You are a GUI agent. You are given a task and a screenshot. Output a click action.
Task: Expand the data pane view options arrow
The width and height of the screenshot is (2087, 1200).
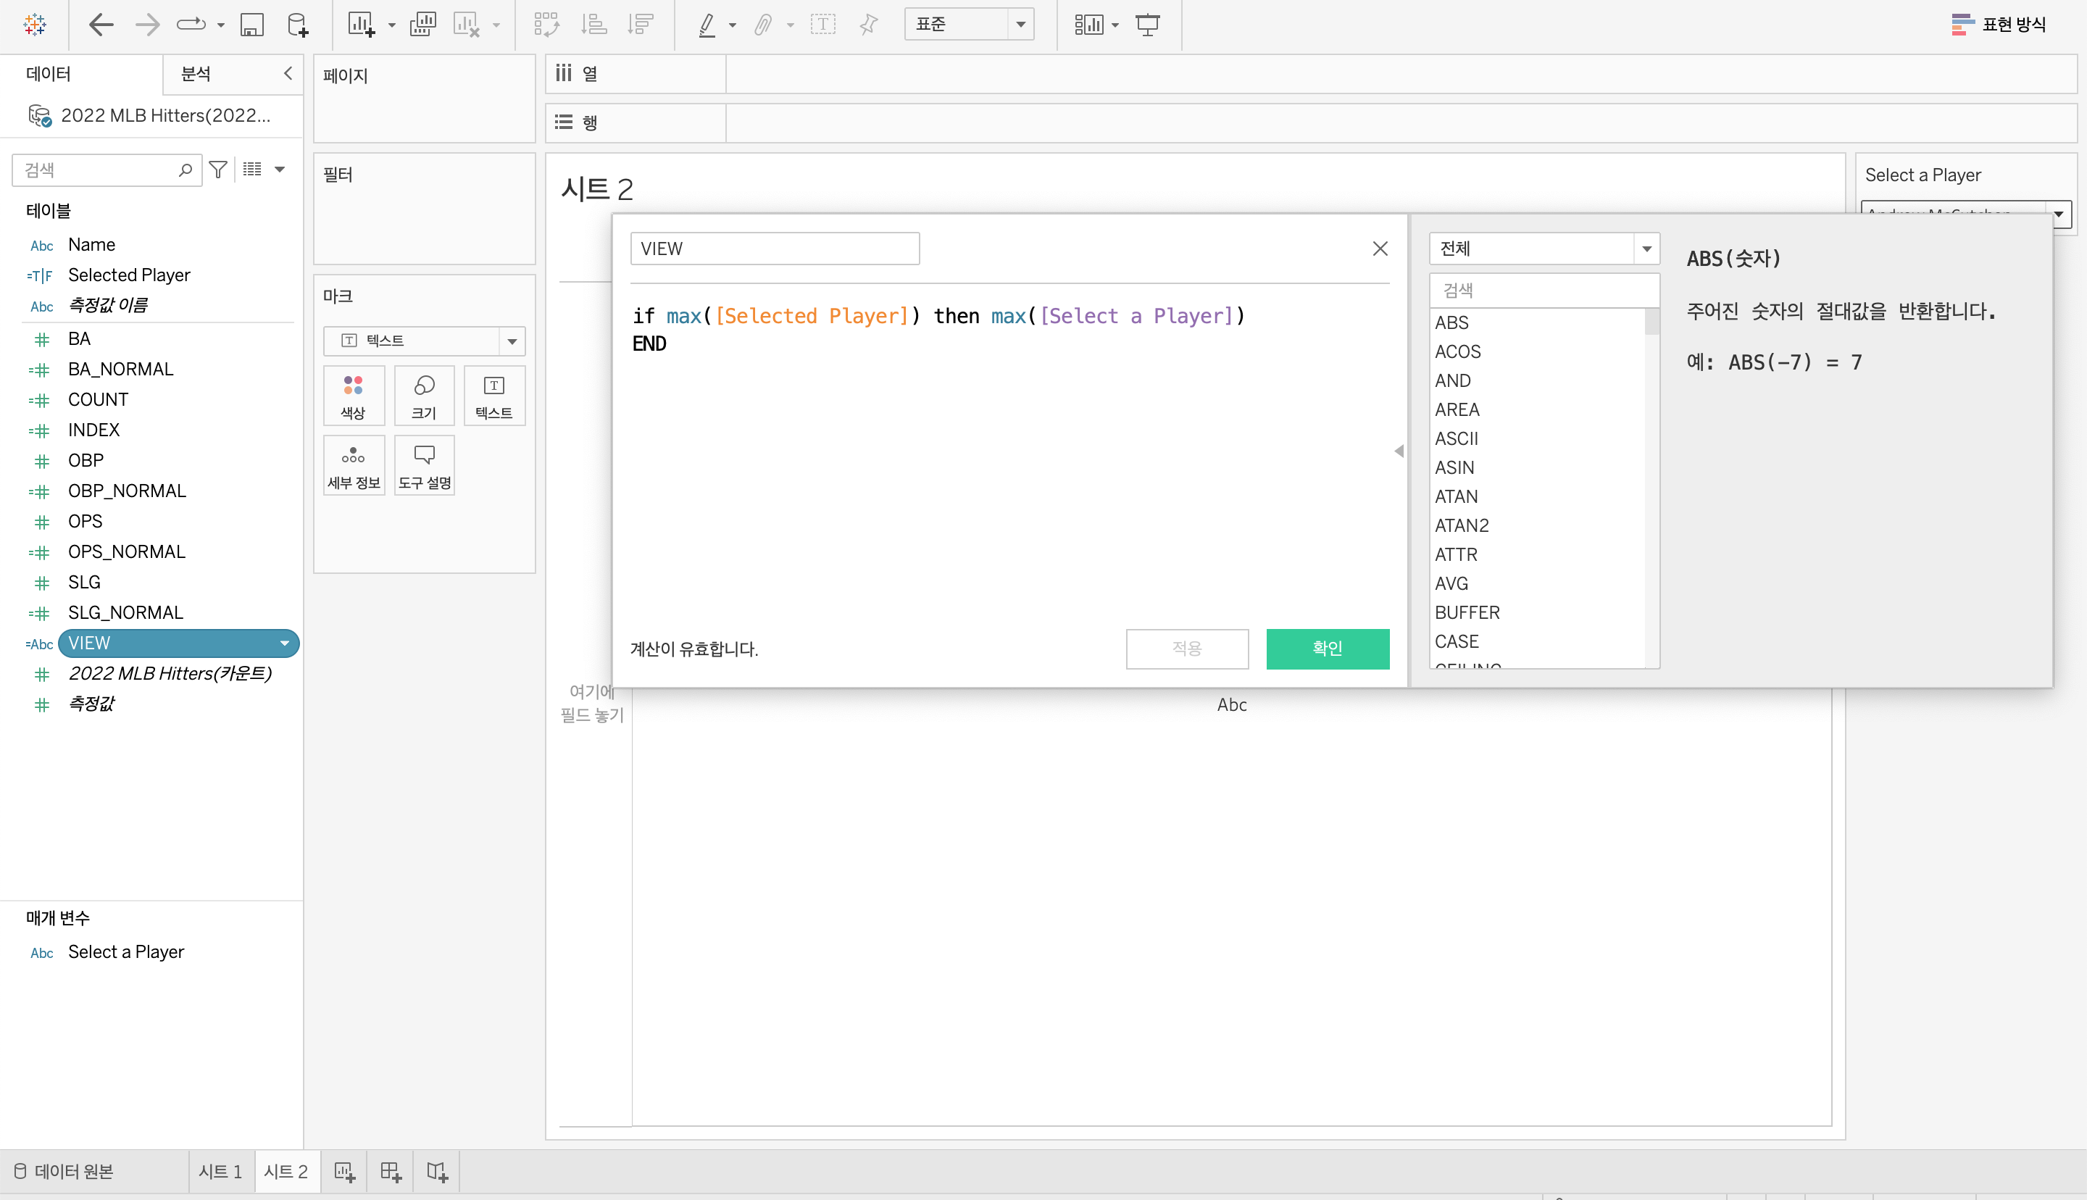click(279, 170)
